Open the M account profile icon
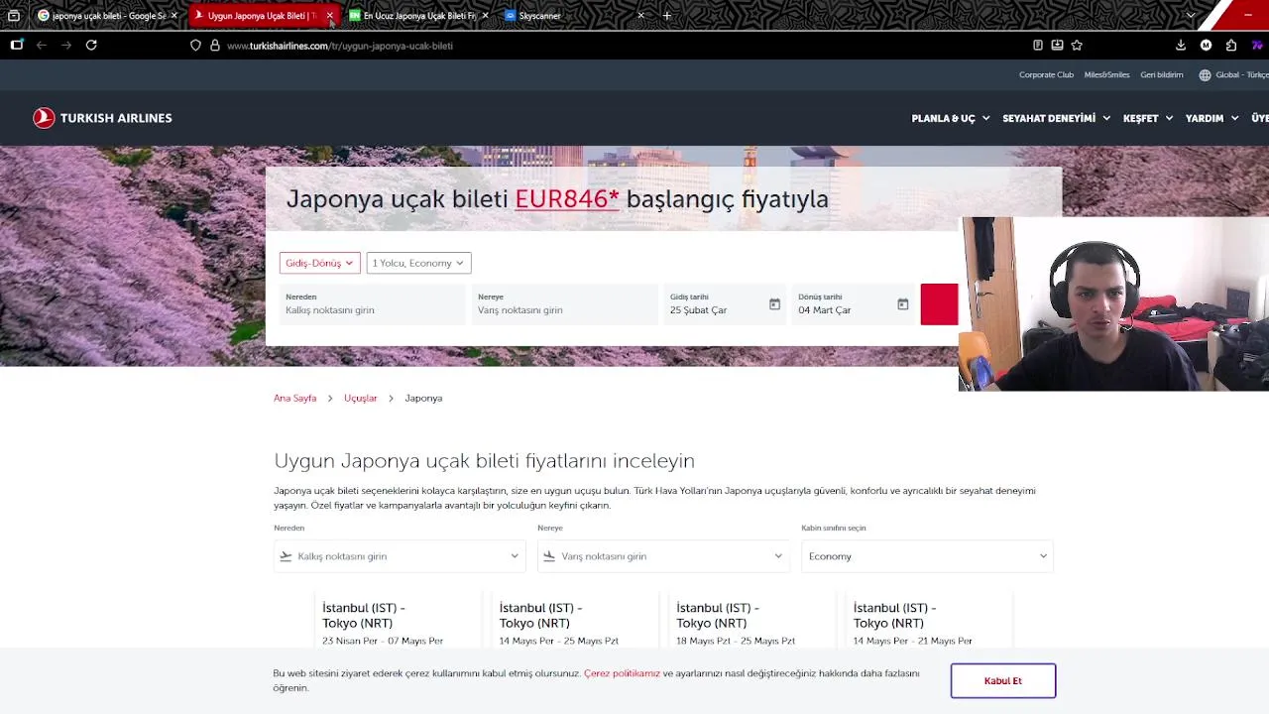The width and height of the screenshot is (1269, 714). pos(1206,45)
